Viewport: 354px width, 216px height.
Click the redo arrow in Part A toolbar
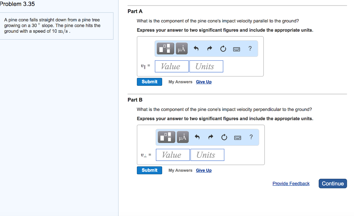tap(209, 49)
